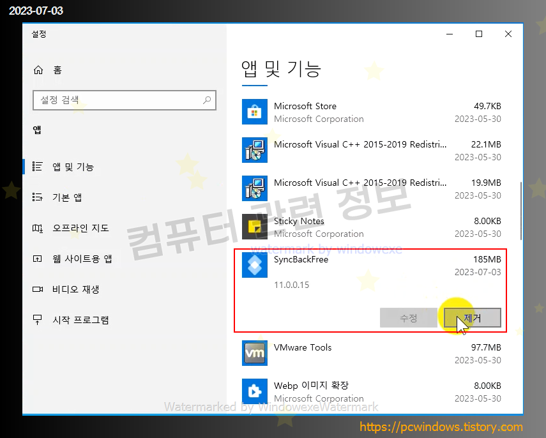Focus the 설정 검색 search box
This screenshot has height=438, width=546.
125,100
